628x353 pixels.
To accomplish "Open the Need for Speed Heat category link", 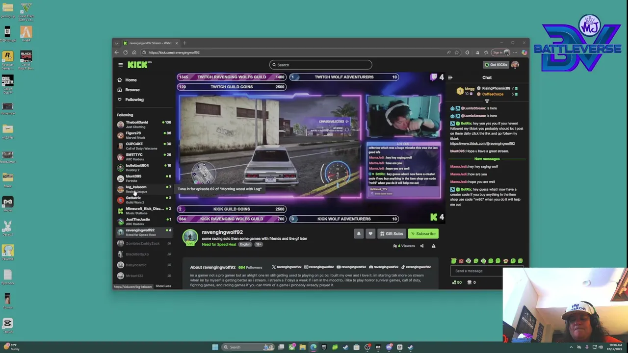I will click(219, 245).
